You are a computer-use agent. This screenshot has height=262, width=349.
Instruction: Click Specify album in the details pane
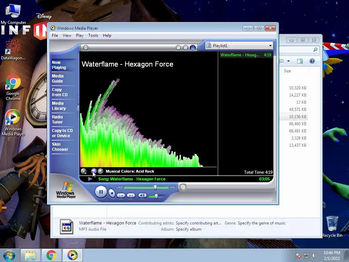pos(188,229)
